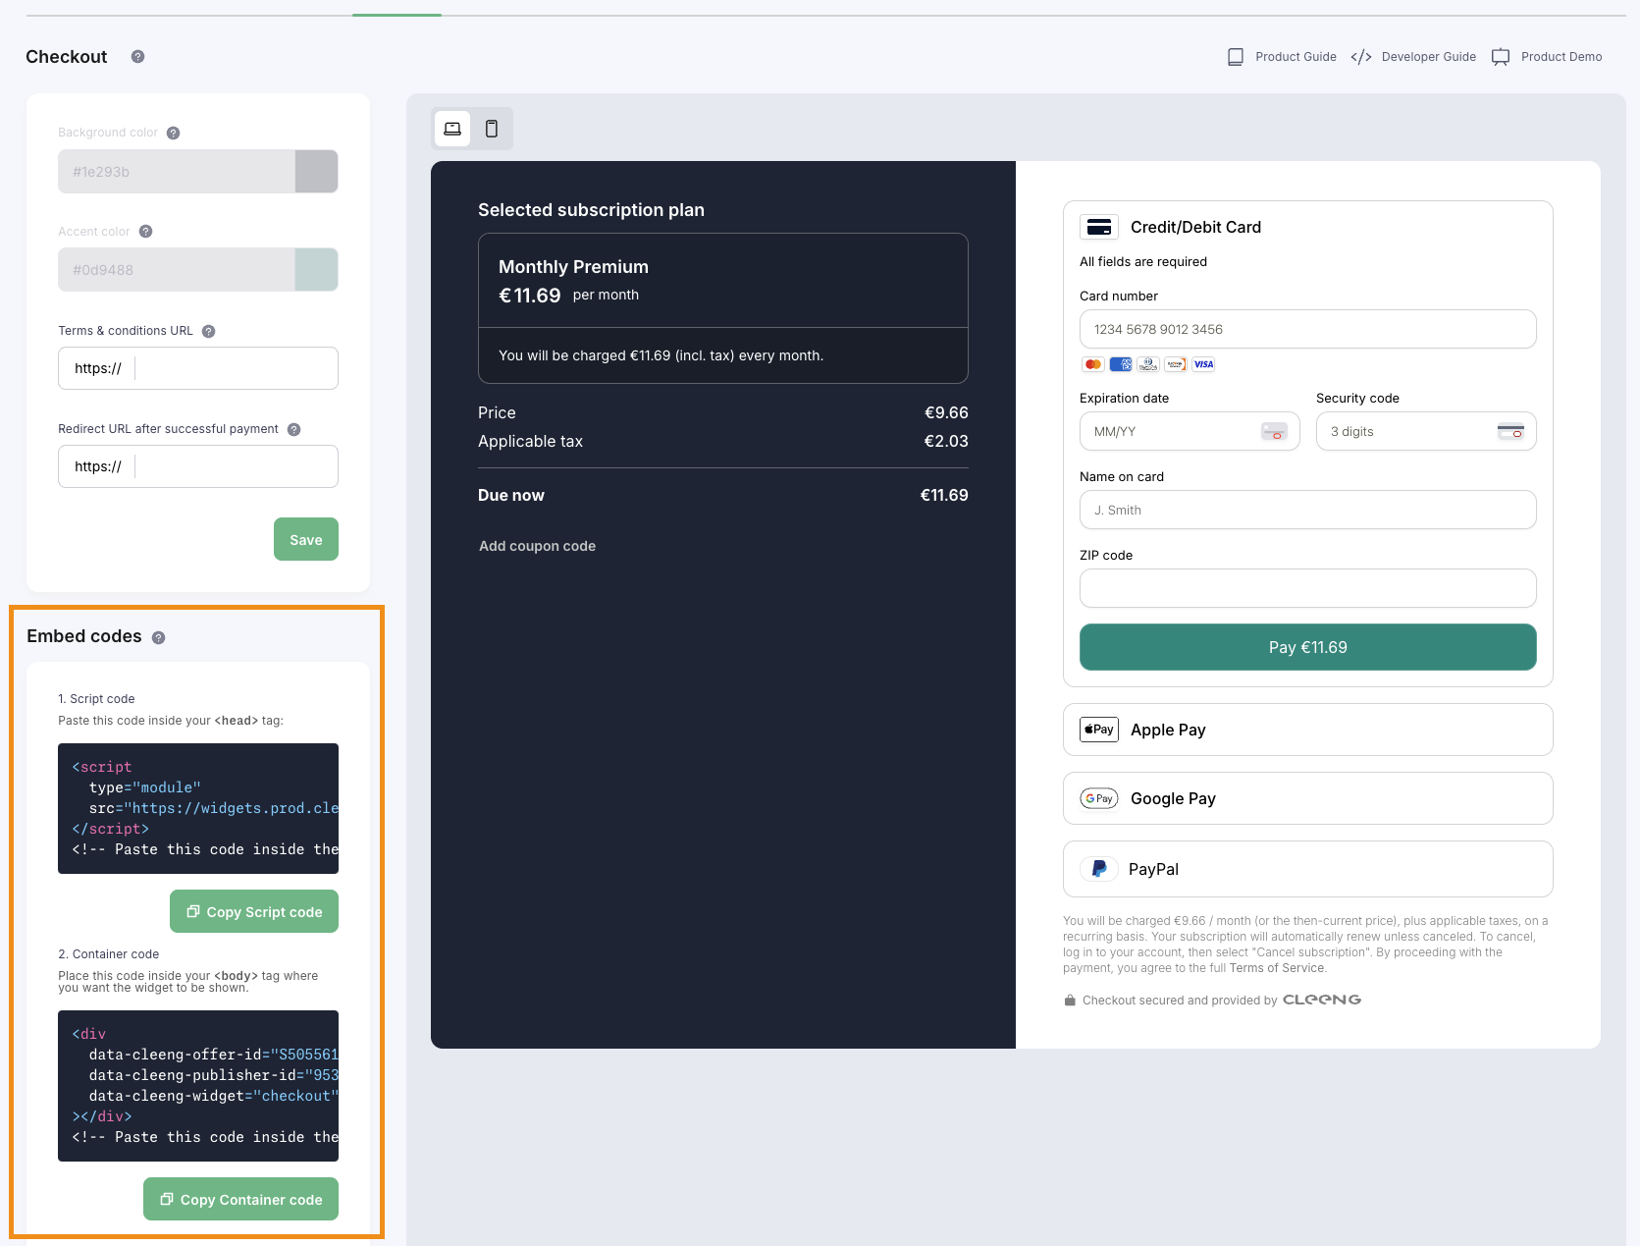Screen dimensions: 1640x1246
Task: Copy the Container code
Action: tap(241, 1199)
